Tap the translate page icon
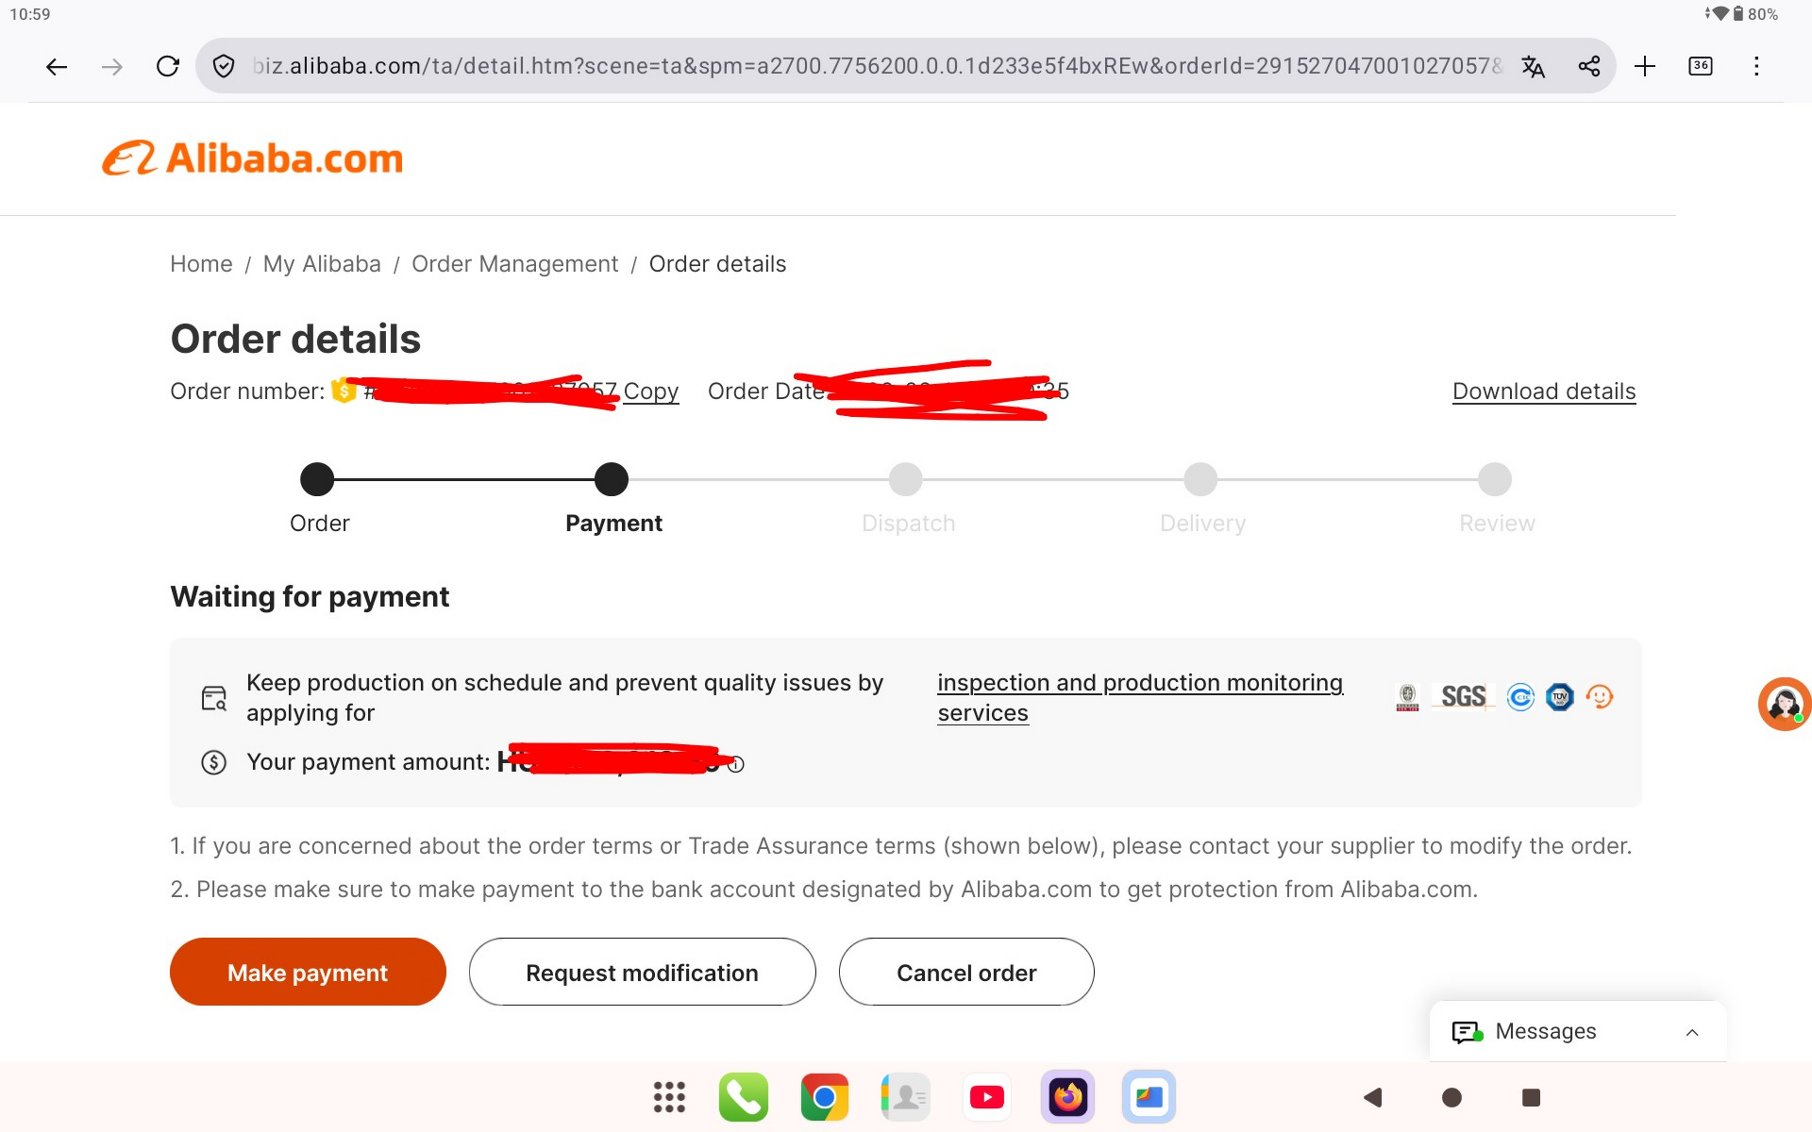The image size is (1812, 1132). tap(1534, 66)
